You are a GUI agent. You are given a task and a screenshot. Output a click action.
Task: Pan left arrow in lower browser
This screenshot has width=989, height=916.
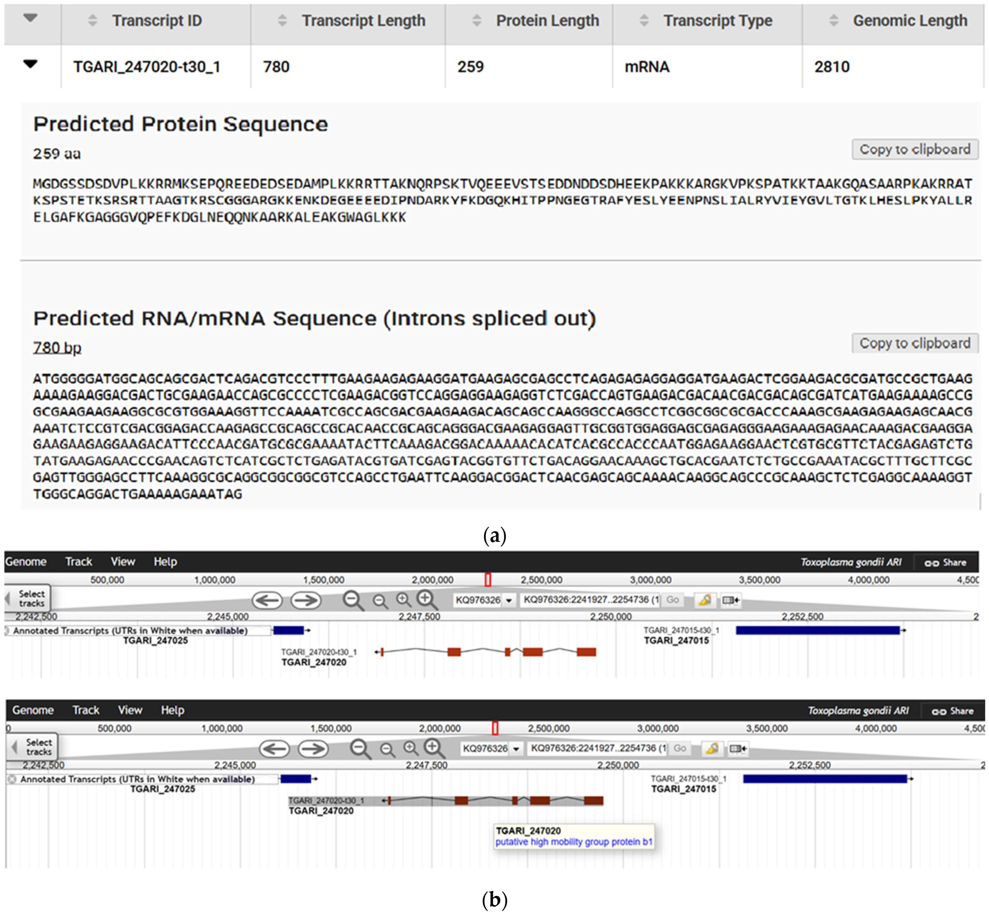tap(274, 748)
